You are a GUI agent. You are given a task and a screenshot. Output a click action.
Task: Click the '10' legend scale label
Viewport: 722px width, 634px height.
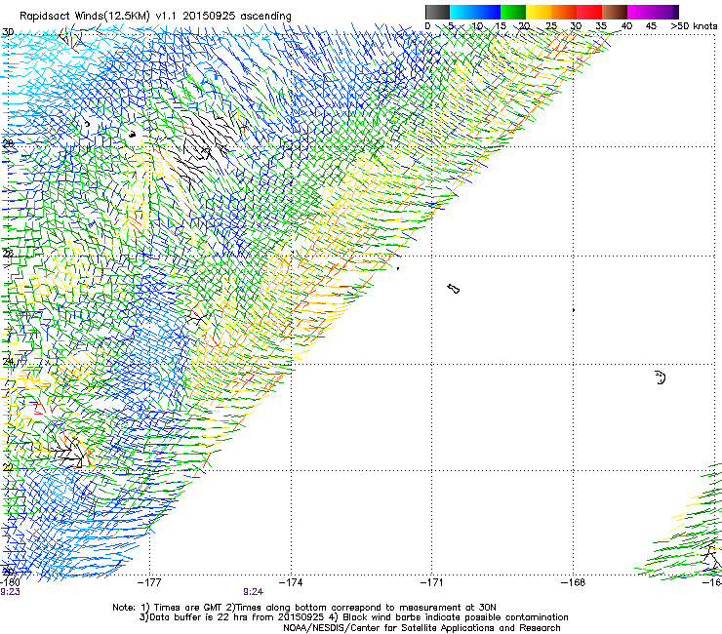[x=477, y=26]
